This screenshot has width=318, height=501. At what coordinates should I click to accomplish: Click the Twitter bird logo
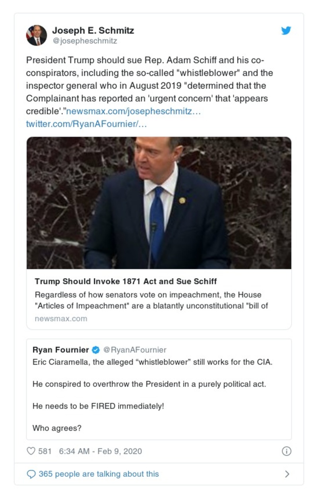286,31
